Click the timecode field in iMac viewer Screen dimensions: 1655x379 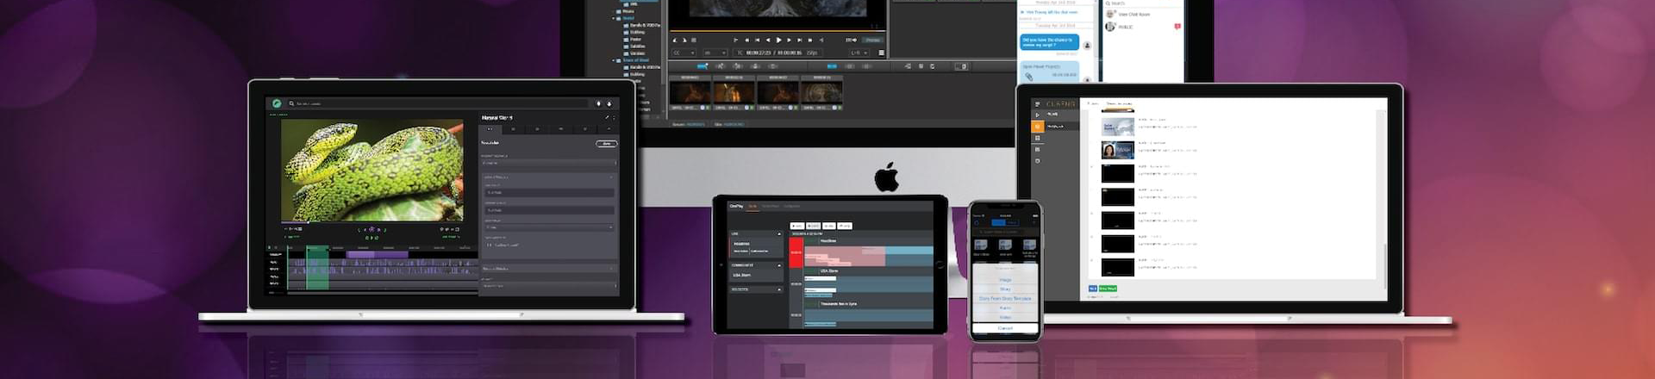[x=778, y=53]
